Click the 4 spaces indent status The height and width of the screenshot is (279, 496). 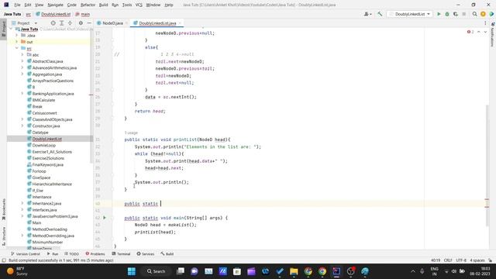pyautogui.click(x=477, y=260)
